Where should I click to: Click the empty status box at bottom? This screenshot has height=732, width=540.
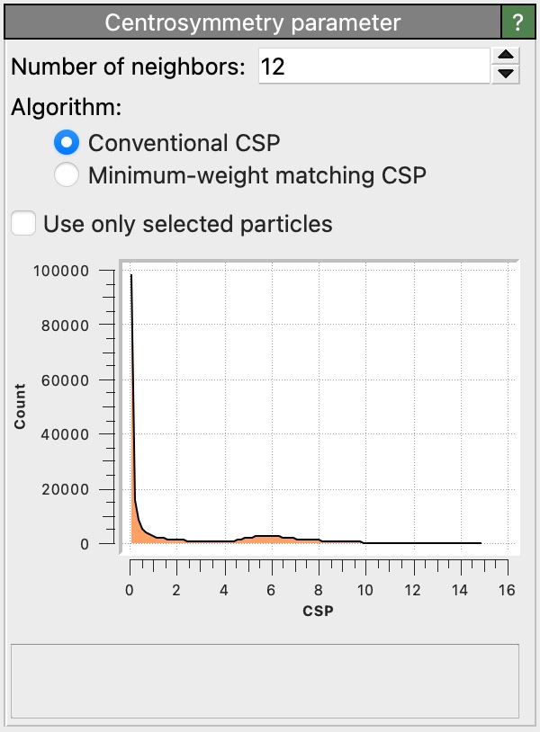(265, 681)
